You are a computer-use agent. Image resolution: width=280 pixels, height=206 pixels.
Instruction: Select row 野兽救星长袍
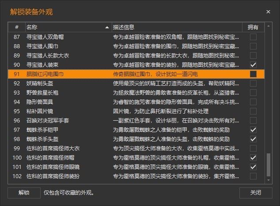136,93
